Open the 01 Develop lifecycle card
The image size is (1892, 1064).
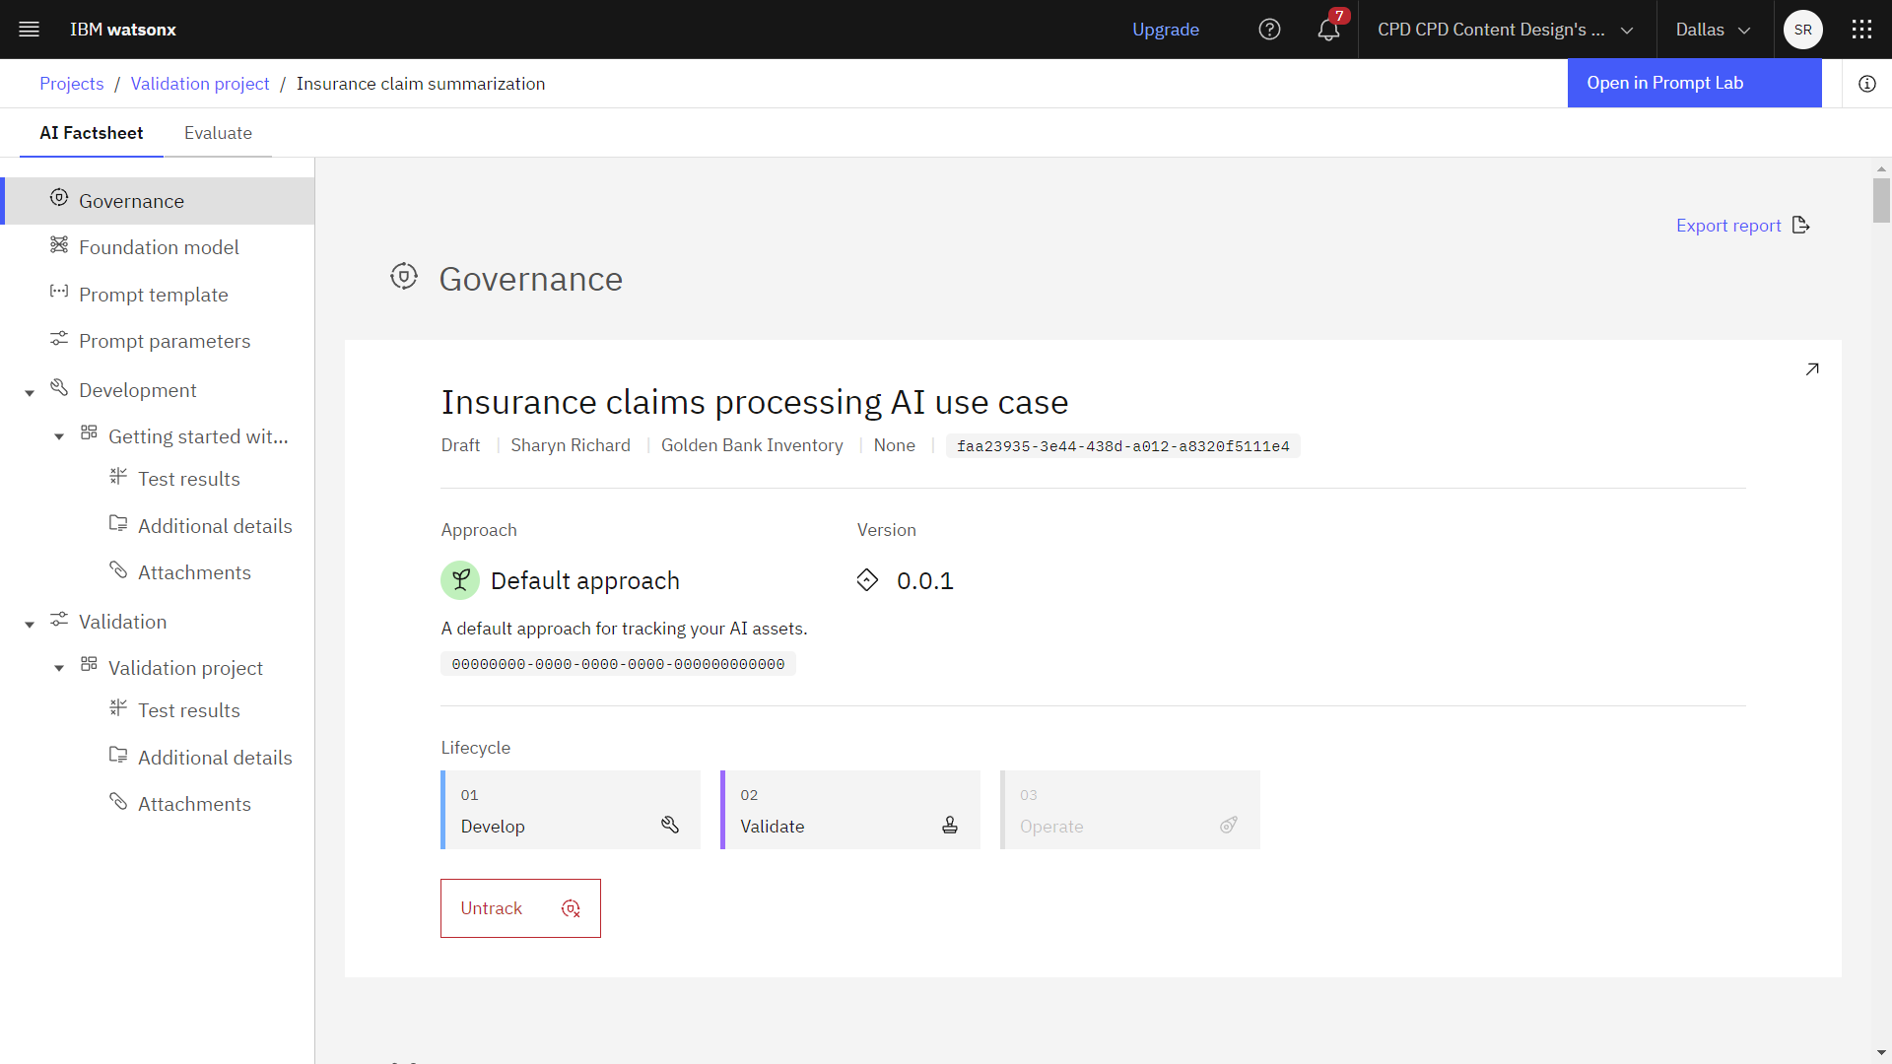coord(571,810)
